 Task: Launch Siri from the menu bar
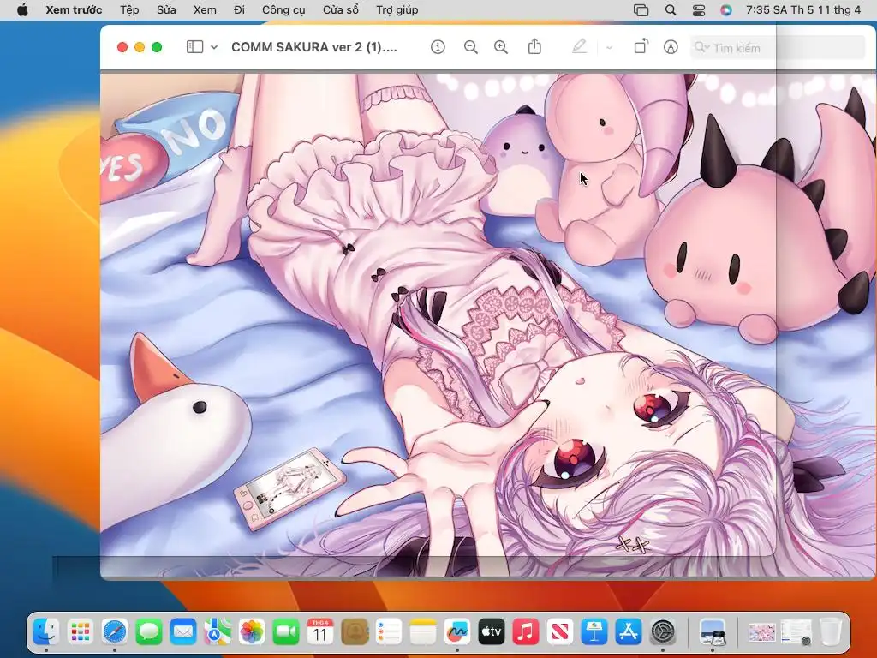pyautogui.click(x=726, y=10)
